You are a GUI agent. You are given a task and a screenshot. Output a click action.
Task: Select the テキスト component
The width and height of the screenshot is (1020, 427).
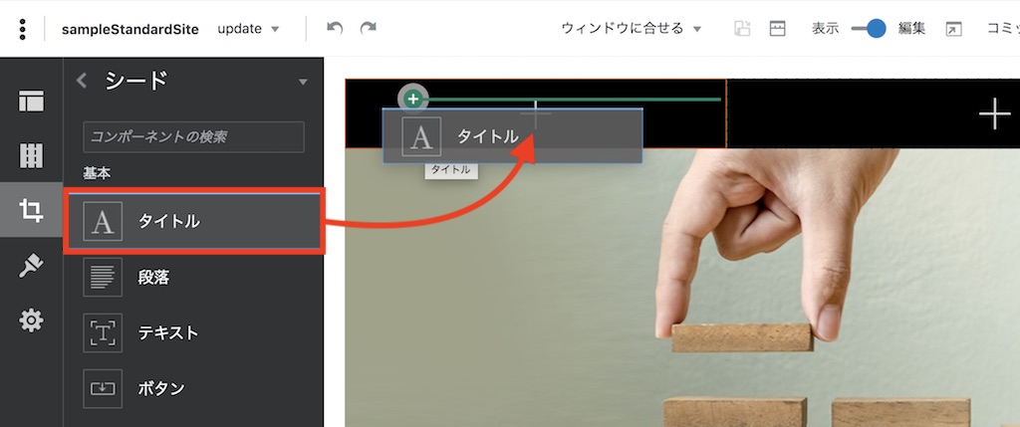(x=194, y=332)
